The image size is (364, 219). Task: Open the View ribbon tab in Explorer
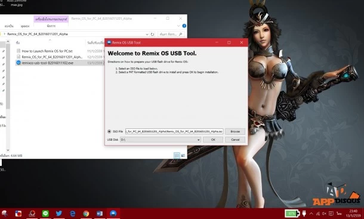[25, 26]
